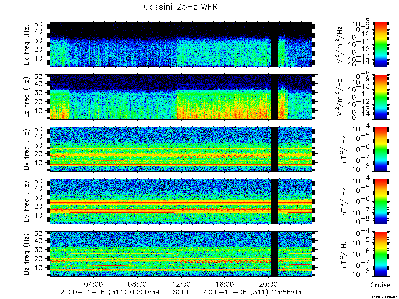Click the "Bz freq (Hz)" axis label
The image size is (399, 299).
pyautogui.click(x=27, y=254)
